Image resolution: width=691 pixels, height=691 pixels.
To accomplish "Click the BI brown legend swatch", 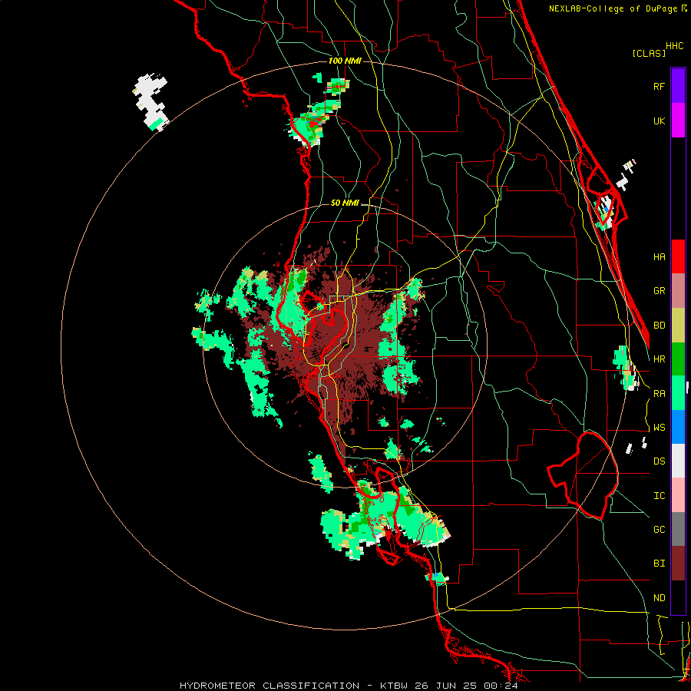I will [x=678, y=564].
